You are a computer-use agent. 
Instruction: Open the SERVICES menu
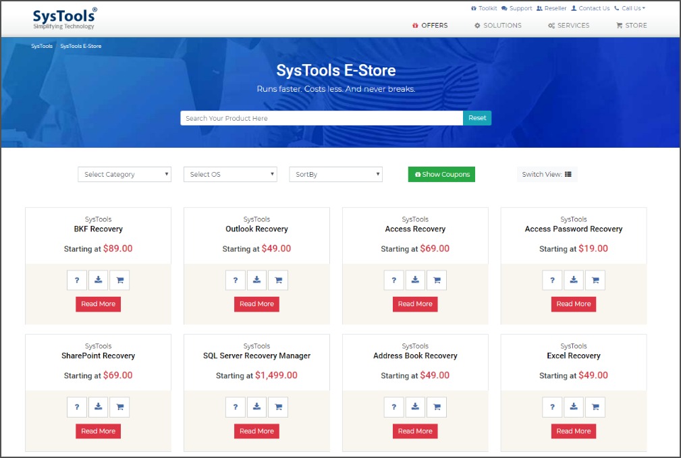click(x=568, y=25)
